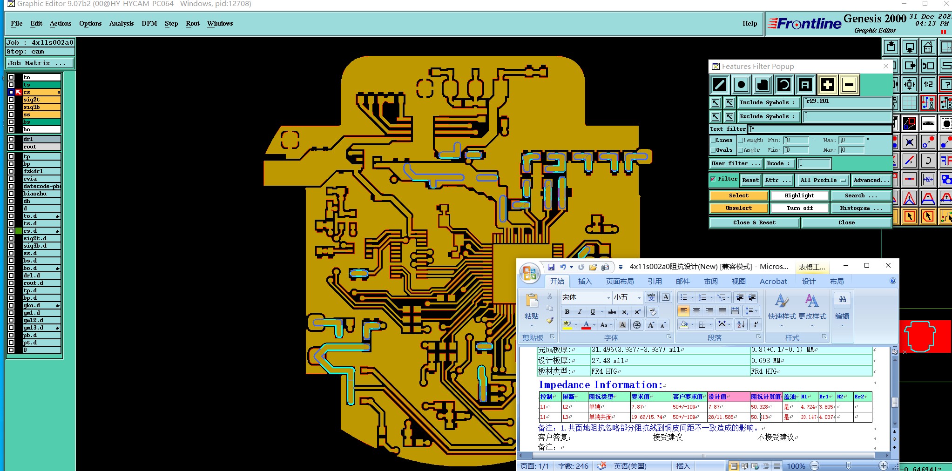Open the Actions menu
The width and height of the screenshot is (952, 471).
pyautogui.click(x=61, y=23)
